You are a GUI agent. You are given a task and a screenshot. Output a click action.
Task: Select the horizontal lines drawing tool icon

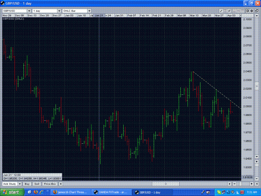tap(225, 11)
